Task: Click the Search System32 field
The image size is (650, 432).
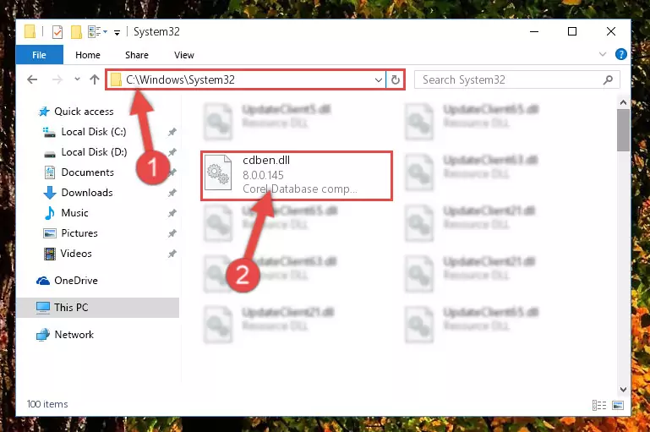Action: (x=517, y=79)
